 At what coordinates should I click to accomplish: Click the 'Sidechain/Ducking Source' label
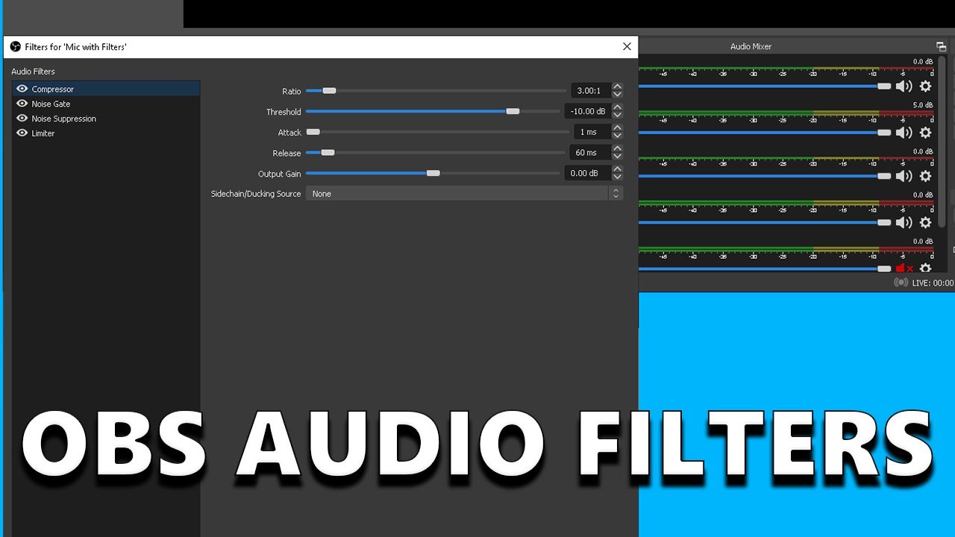[x=256, y=194]
